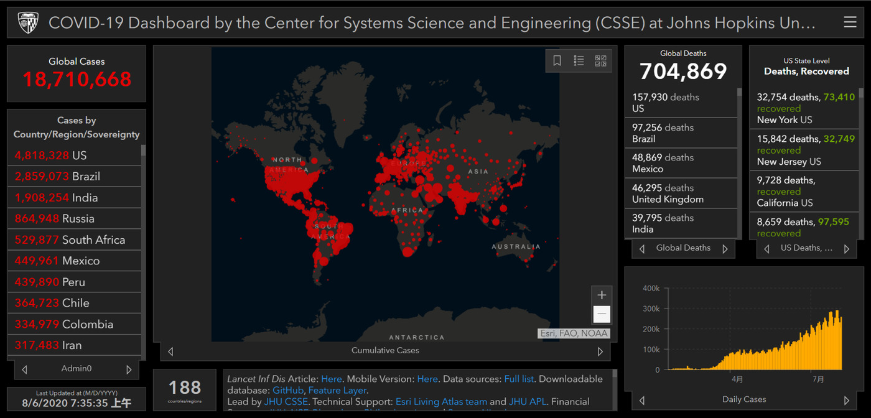Click the Global Cases total 18,710,668

pos(77,79)
